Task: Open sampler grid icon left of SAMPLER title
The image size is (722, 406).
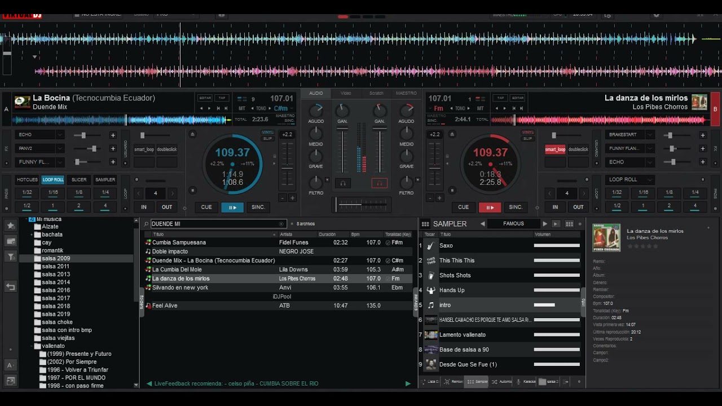Action: (x=425, y=224)
